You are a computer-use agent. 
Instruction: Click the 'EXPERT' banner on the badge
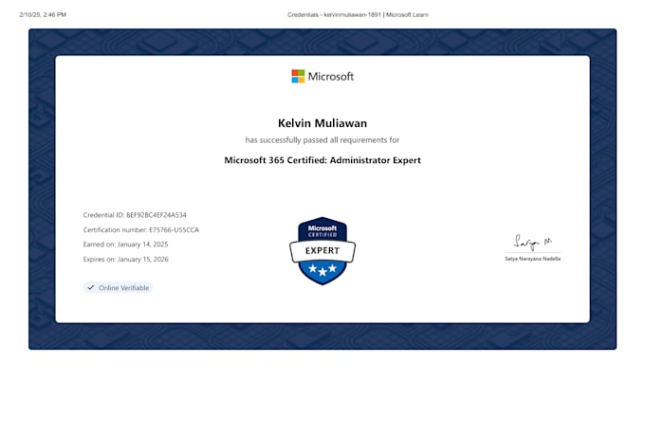click(322, 251)
